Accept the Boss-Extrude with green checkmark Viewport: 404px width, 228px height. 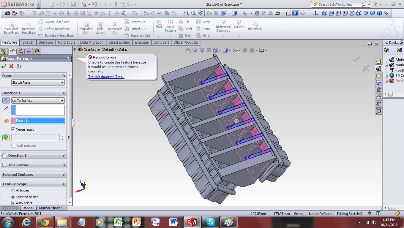coord(4,66)
